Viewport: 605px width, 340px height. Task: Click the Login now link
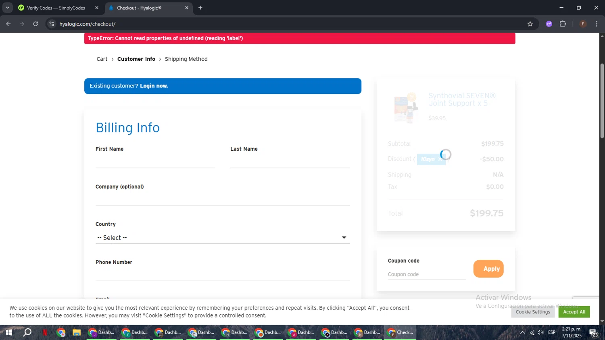tap(154, 86)
